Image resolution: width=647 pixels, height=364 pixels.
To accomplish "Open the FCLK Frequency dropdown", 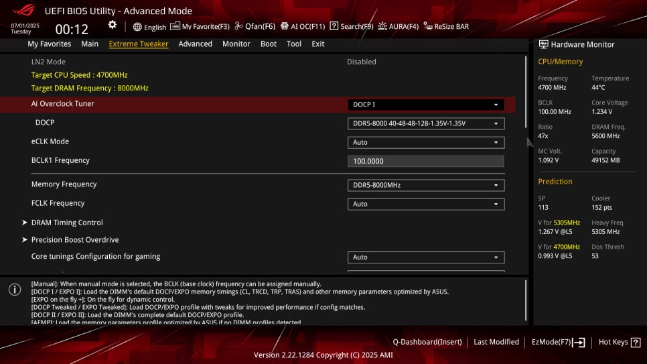I will point(426,204).
